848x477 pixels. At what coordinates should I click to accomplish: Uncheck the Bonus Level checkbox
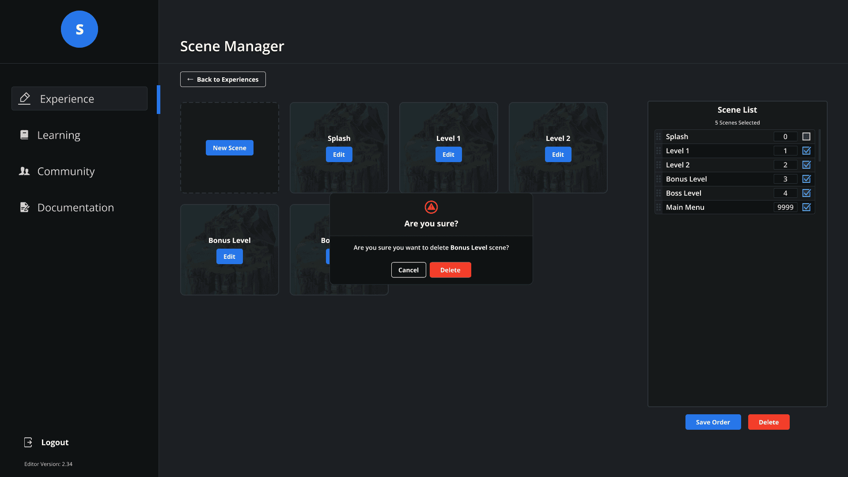tap(806, 179)
